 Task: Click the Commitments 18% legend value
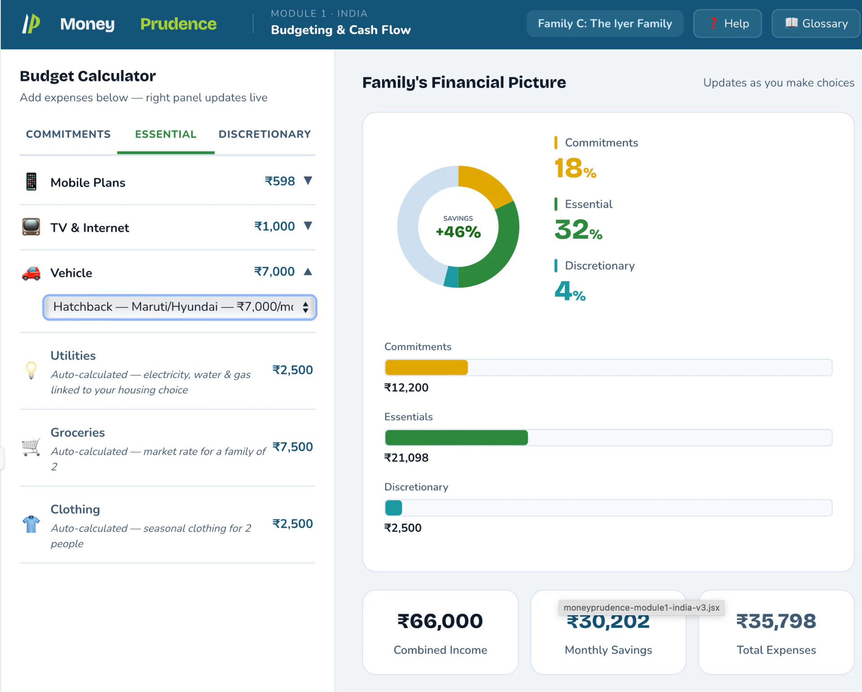click(575, 168)
